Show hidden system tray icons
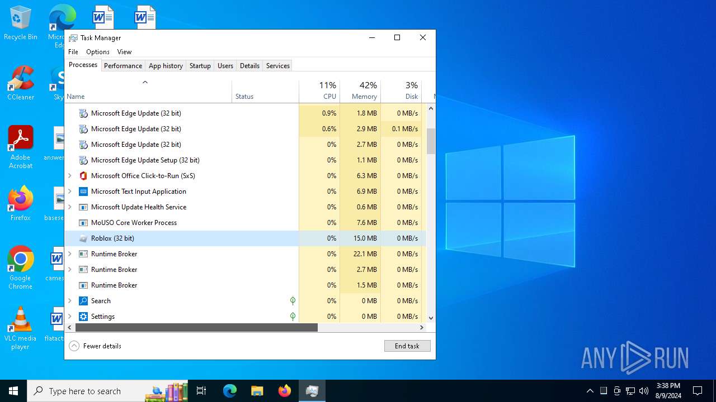 point(590,391)
